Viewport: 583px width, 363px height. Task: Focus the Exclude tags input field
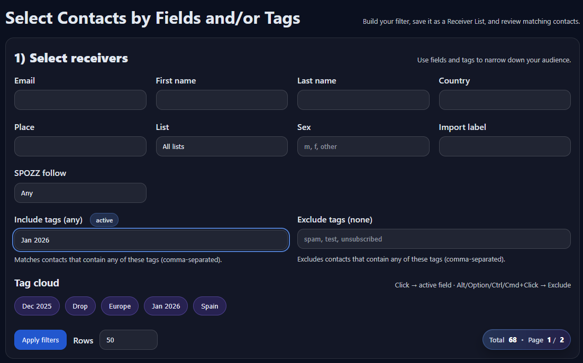[x=434, y=239]
